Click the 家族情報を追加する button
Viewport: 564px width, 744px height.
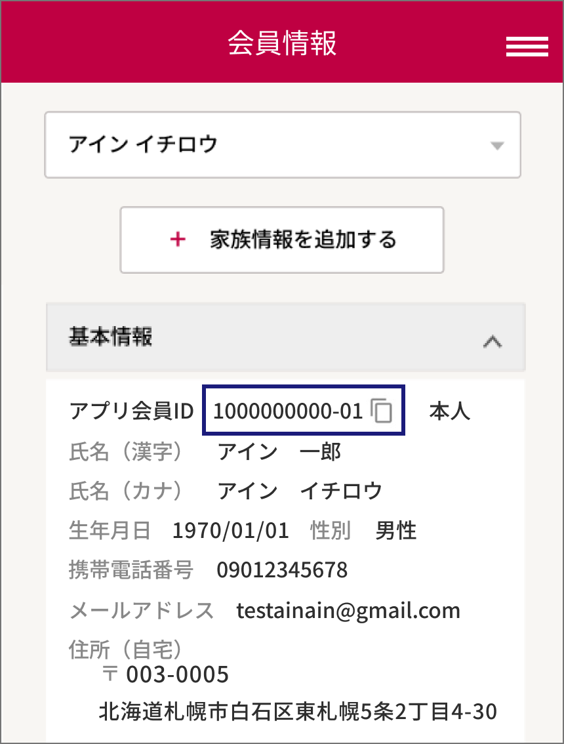[282, 239]
